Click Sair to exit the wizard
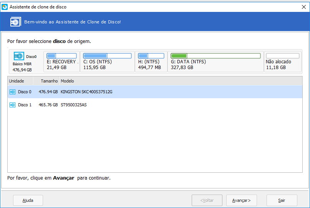 (x=282, y=200)
